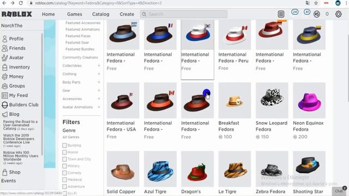Click the translate page icon

[x=308, y=3]
